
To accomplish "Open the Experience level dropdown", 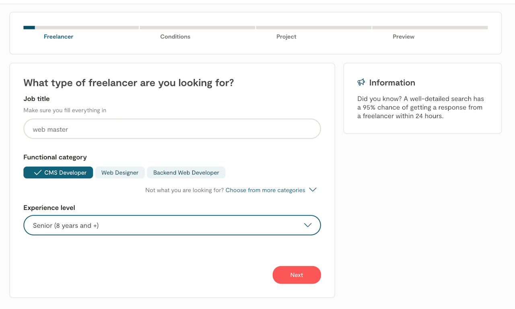I will coord(172,225).
